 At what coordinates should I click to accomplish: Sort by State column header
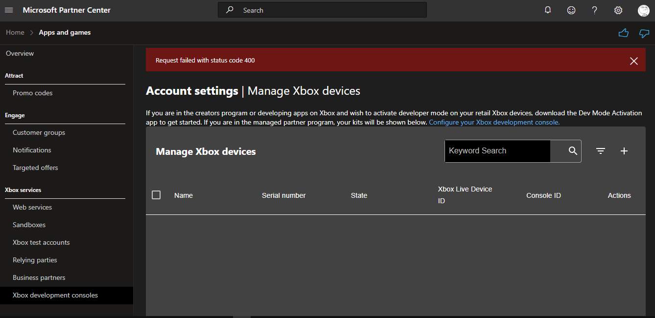(x=359, y=195)
